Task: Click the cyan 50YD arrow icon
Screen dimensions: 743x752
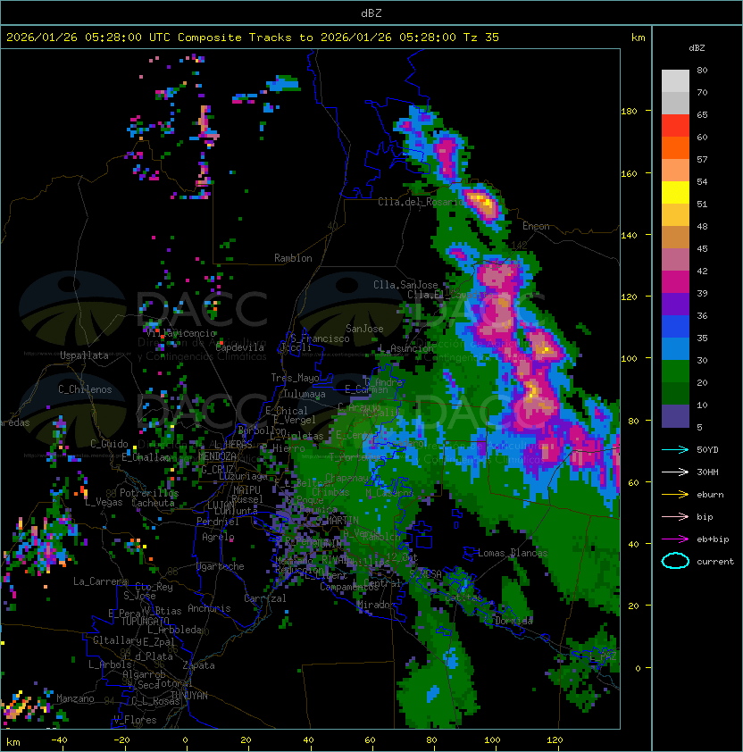Action: (675, 450)
